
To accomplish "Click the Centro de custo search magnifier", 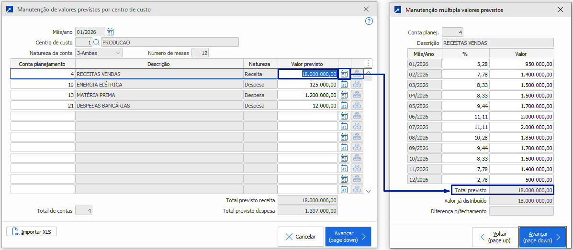I will [96, 43].
